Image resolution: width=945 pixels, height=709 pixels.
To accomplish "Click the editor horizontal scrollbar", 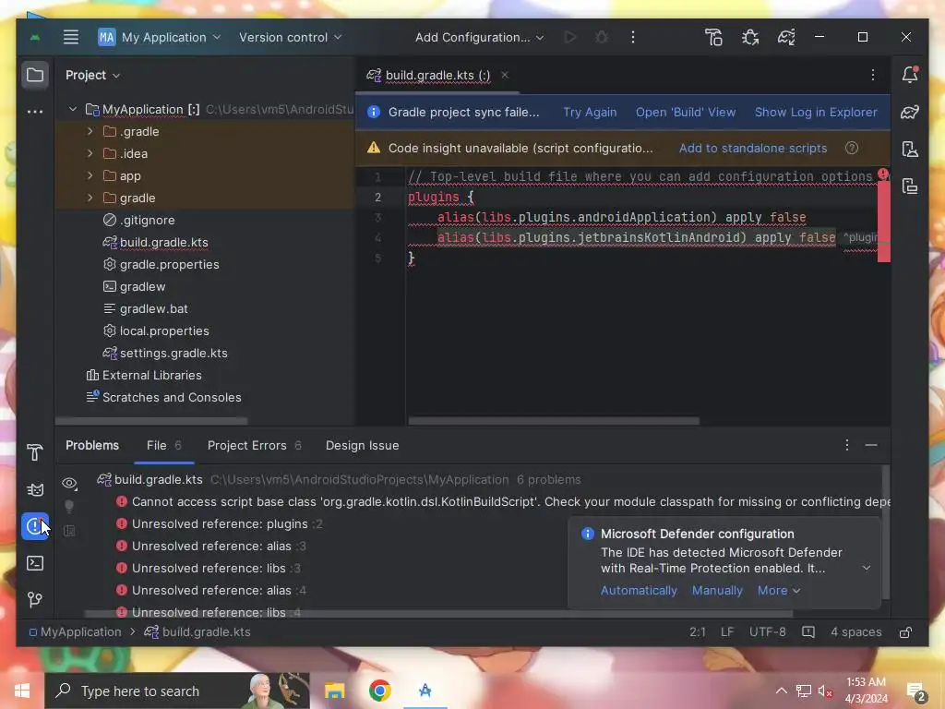I will click(554, 421).
